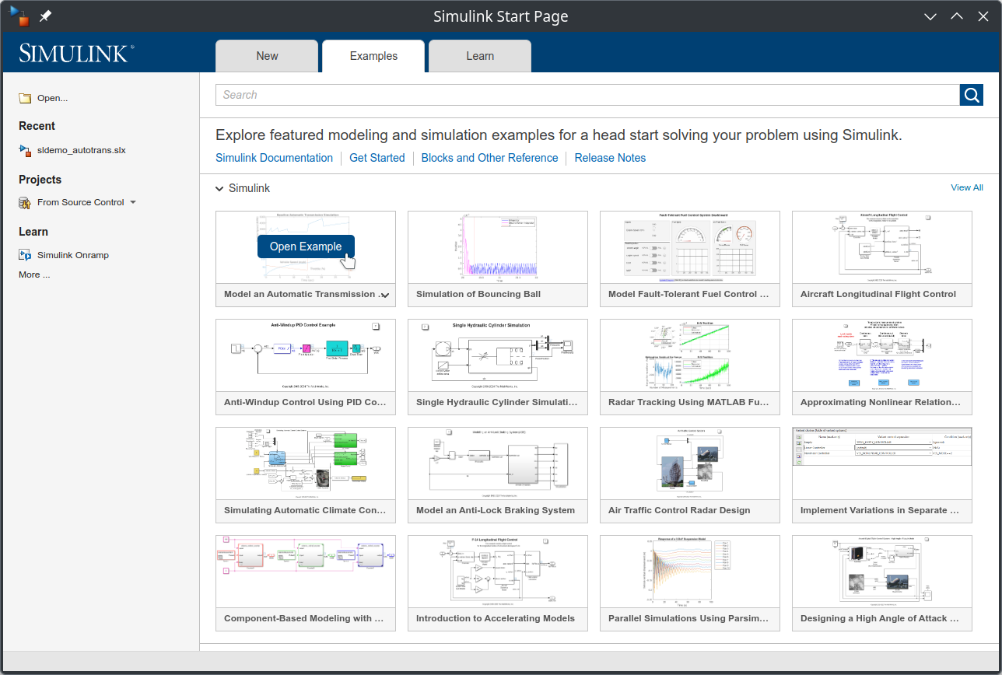Click the Model an Anti-Lock Braking System title
The image size is (1002, 675).
coord(496,511)
